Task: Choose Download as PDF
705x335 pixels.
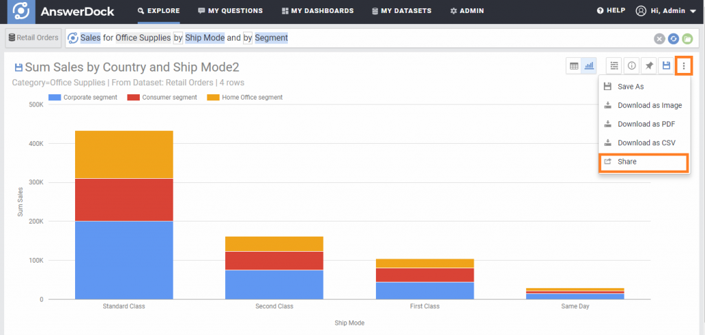Action: click(646, 125)
